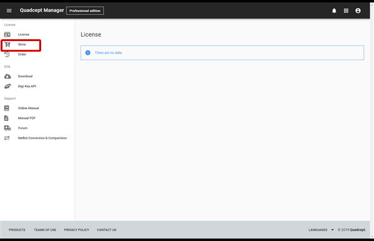Open the Contact Us footer link
Image resolution: width=374 pixels, height=241 pixels.
pyautogui.click(x=107, y=230)
